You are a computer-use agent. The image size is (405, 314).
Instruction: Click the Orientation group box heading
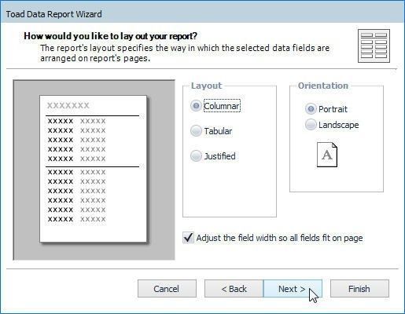pos(323,86)
